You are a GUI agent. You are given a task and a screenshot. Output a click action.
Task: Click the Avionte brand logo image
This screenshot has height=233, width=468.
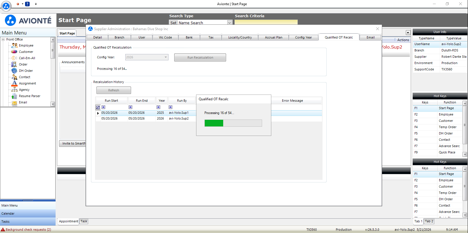click(x=28, y=20)
